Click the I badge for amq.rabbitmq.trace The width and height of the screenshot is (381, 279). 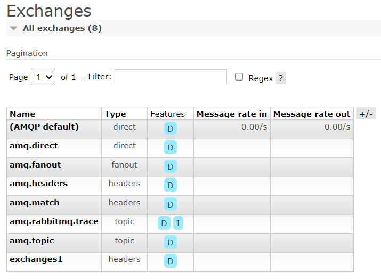tap(178, 223)
